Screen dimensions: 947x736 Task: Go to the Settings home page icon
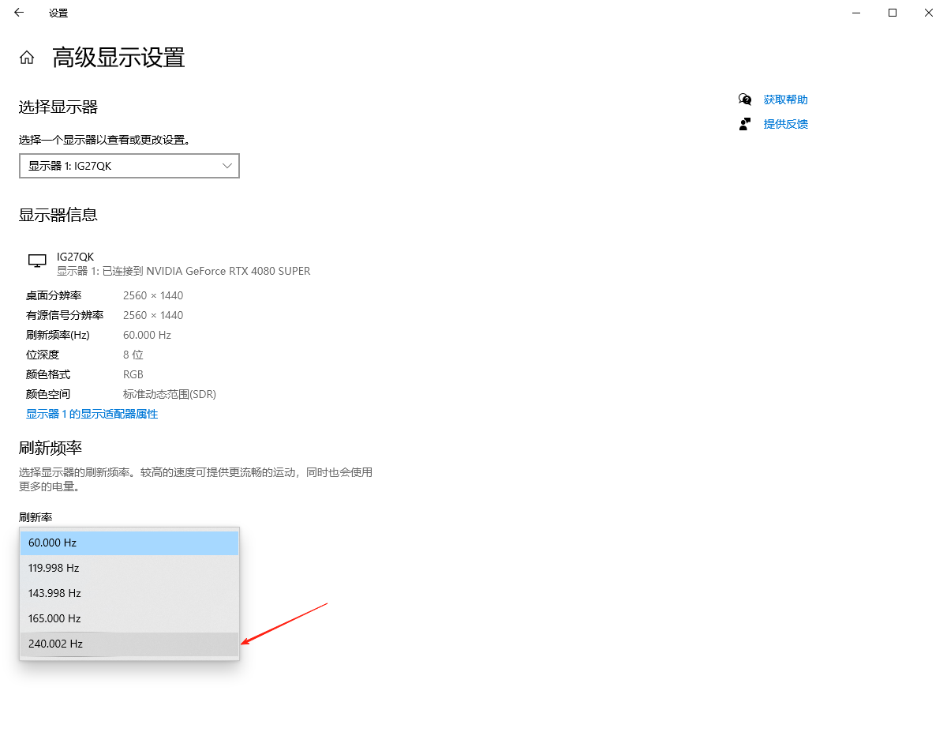pyautogui.click(x=27, y=58)
